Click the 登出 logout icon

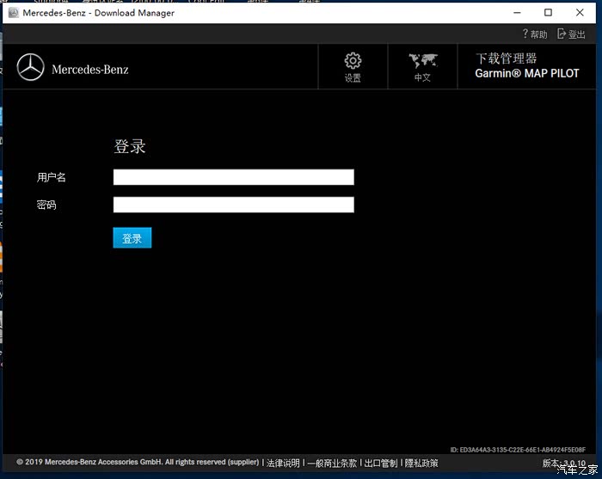[562, 34]
